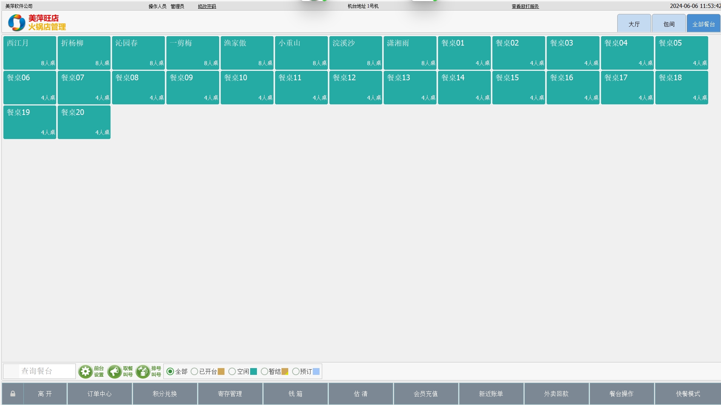Image resolution: width=721 pixels, height=405 pixels.
Task: Show the 全部餐台 tab
Action: click(x=703, y=24)
